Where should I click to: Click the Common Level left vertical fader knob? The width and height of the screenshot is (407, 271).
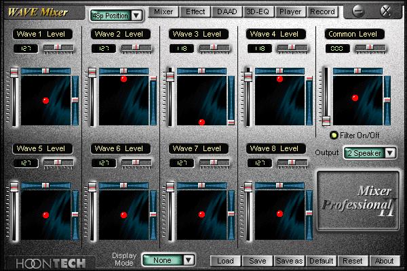coord(326,121)
